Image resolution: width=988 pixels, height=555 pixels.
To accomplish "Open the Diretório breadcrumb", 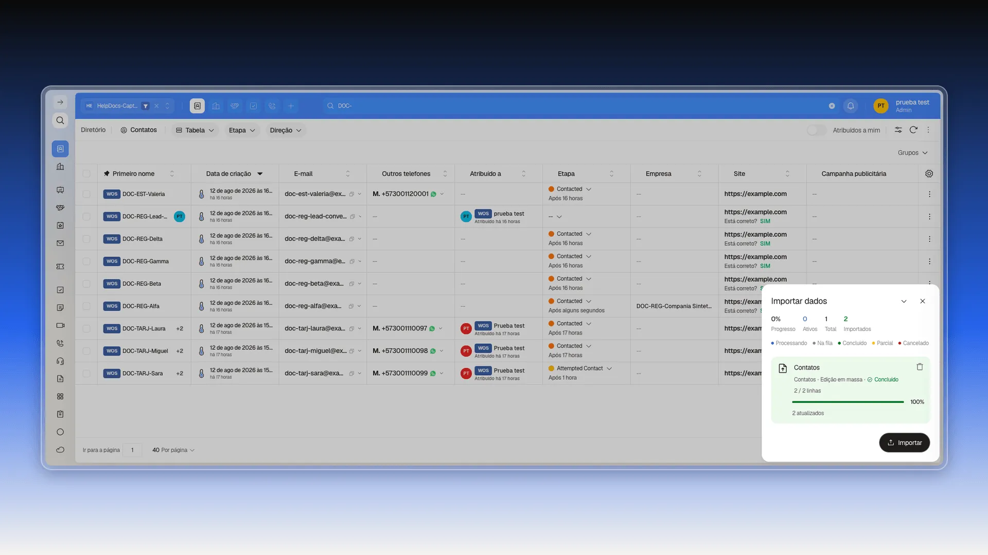I will point(93,130).
